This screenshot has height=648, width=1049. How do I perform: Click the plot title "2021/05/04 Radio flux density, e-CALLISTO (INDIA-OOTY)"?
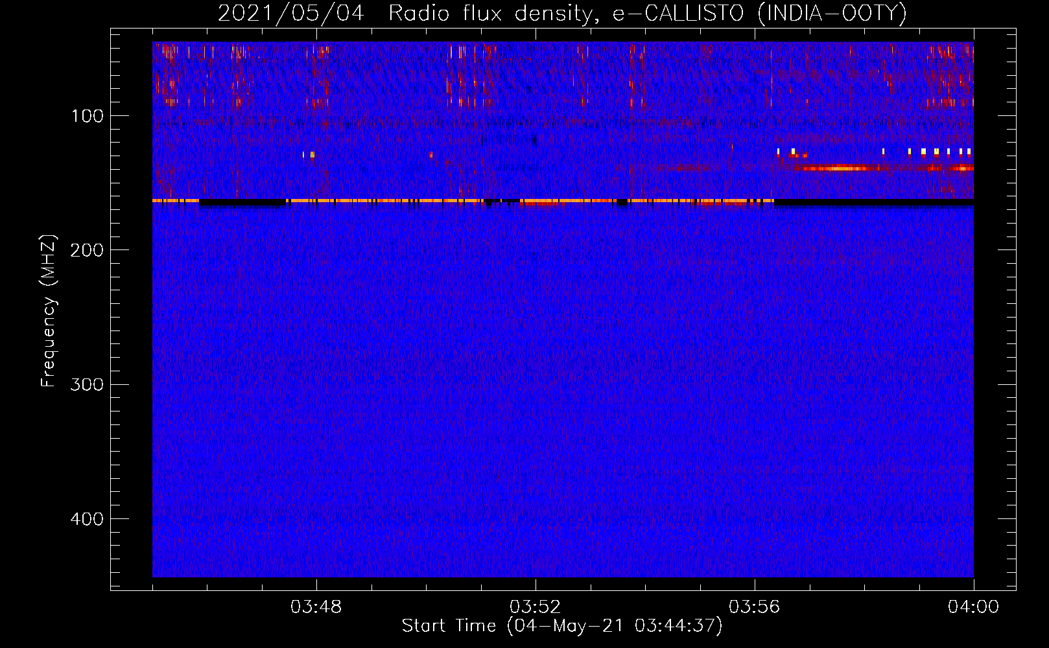tap(562, 13)
